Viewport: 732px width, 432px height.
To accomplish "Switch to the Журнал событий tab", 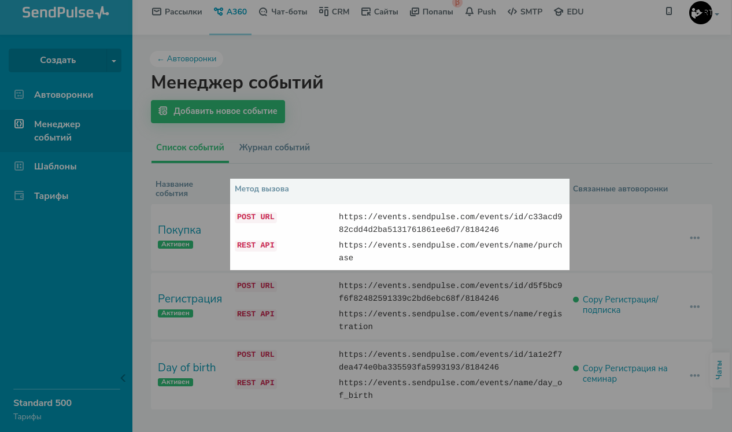I will (275, 147).
